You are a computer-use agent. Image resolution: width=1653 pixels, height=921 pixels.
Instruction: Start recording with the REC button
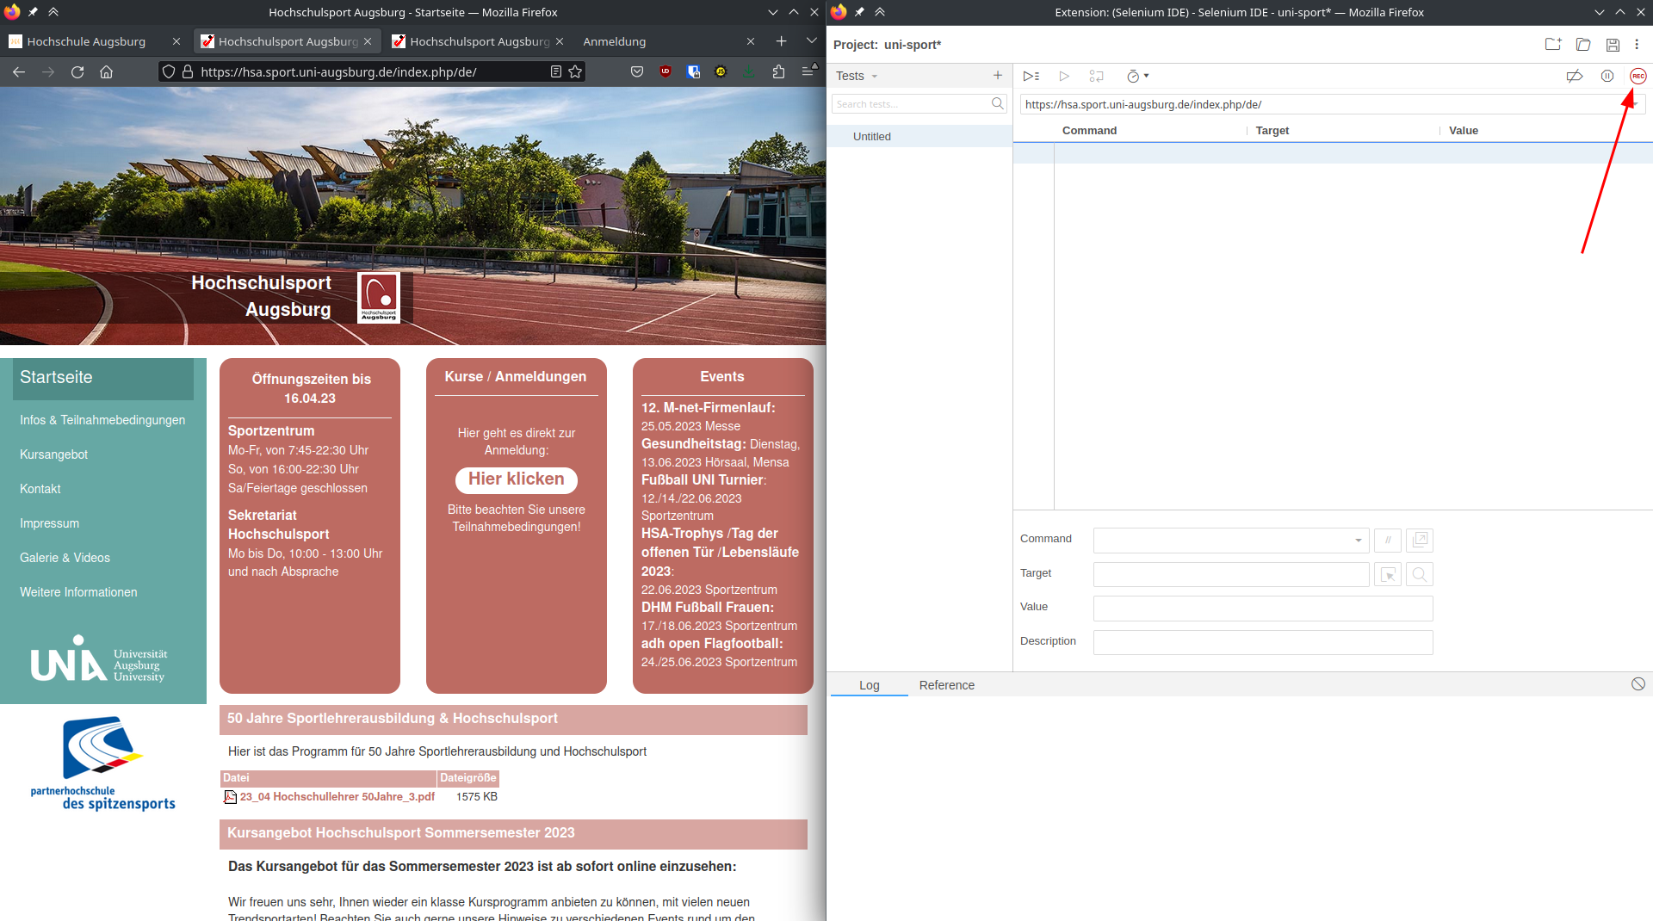pos(1638,77)
